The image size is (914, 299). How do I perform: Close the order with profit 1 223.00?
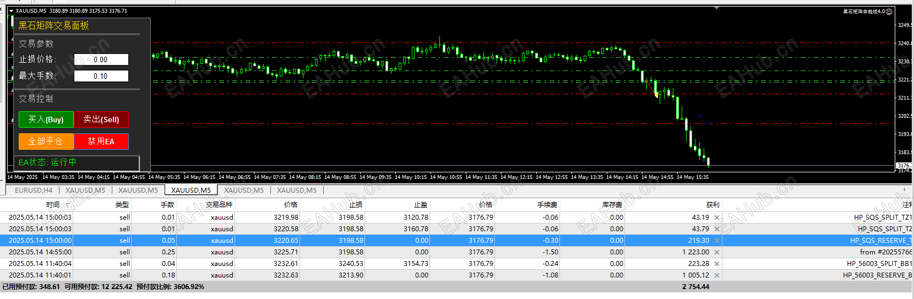coord(717,252)
